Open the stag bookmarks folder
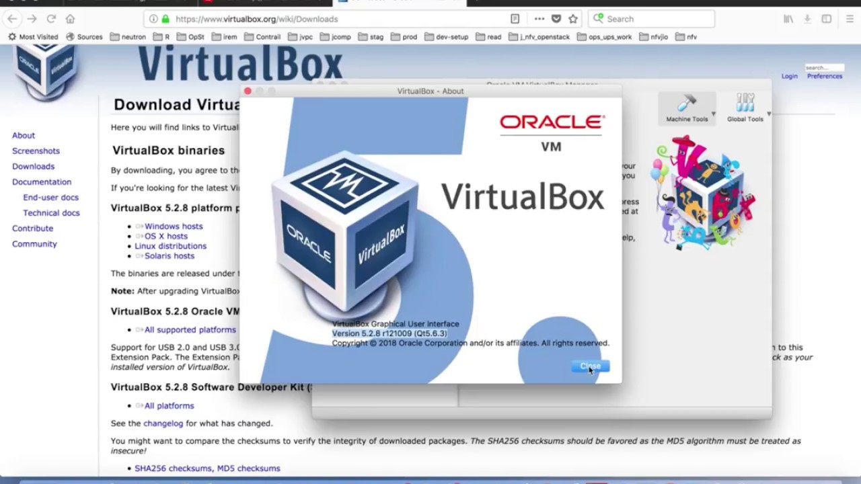The height and width of the screenshot is (484, 861). 371,37
